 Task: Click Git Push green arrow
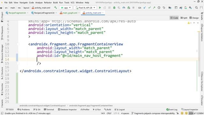pyautogui.click(x=154, y=8)
